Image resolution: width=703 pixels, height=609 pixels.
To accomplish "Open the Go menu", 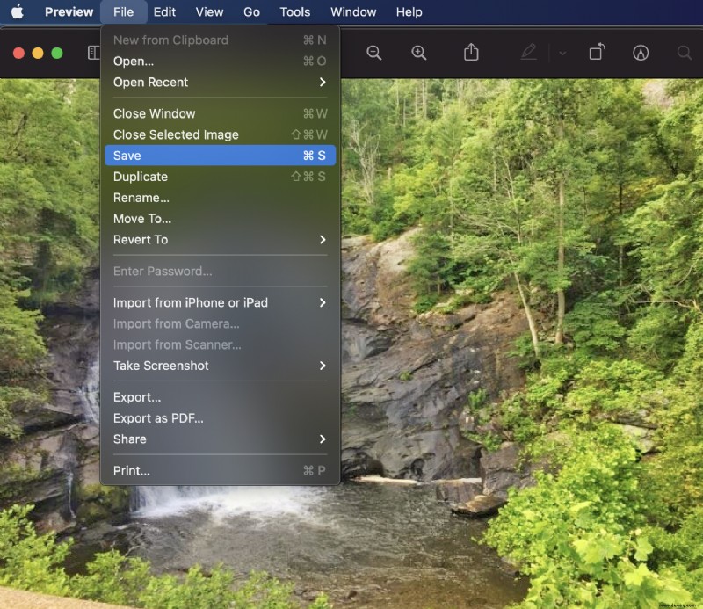I will pyautogui.click(x=251, y=12).
